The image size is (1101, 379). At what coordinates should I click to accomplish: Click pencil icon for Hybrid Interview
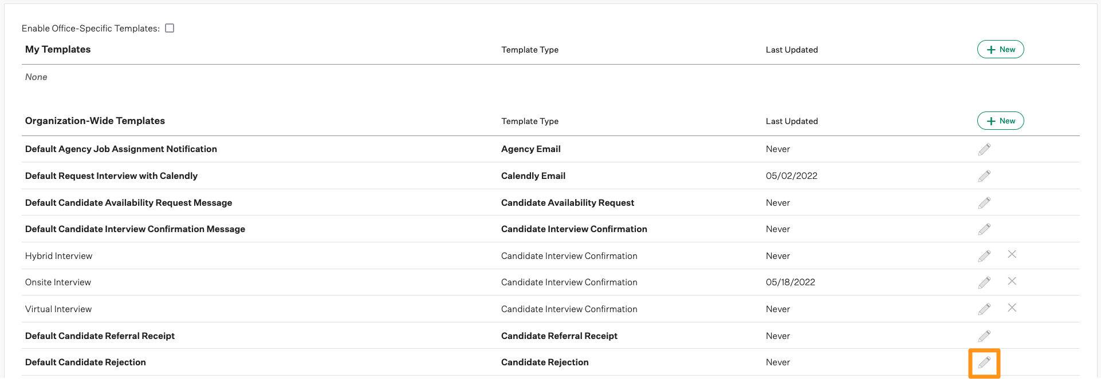tap(984, 256)
